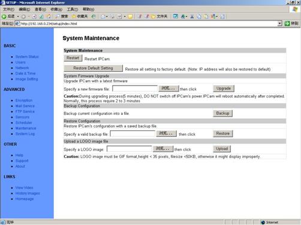Open System Status in the sidebar

tap(27, 57)
